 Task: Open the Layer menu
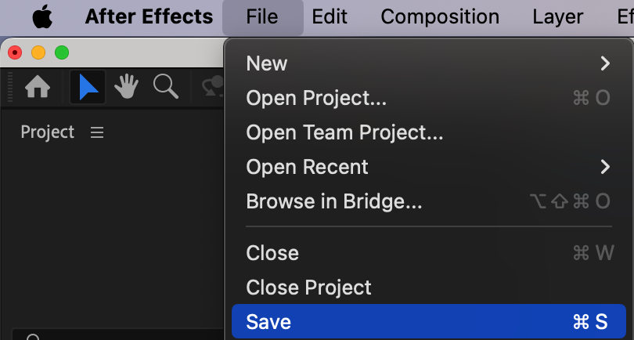[557, 16]
